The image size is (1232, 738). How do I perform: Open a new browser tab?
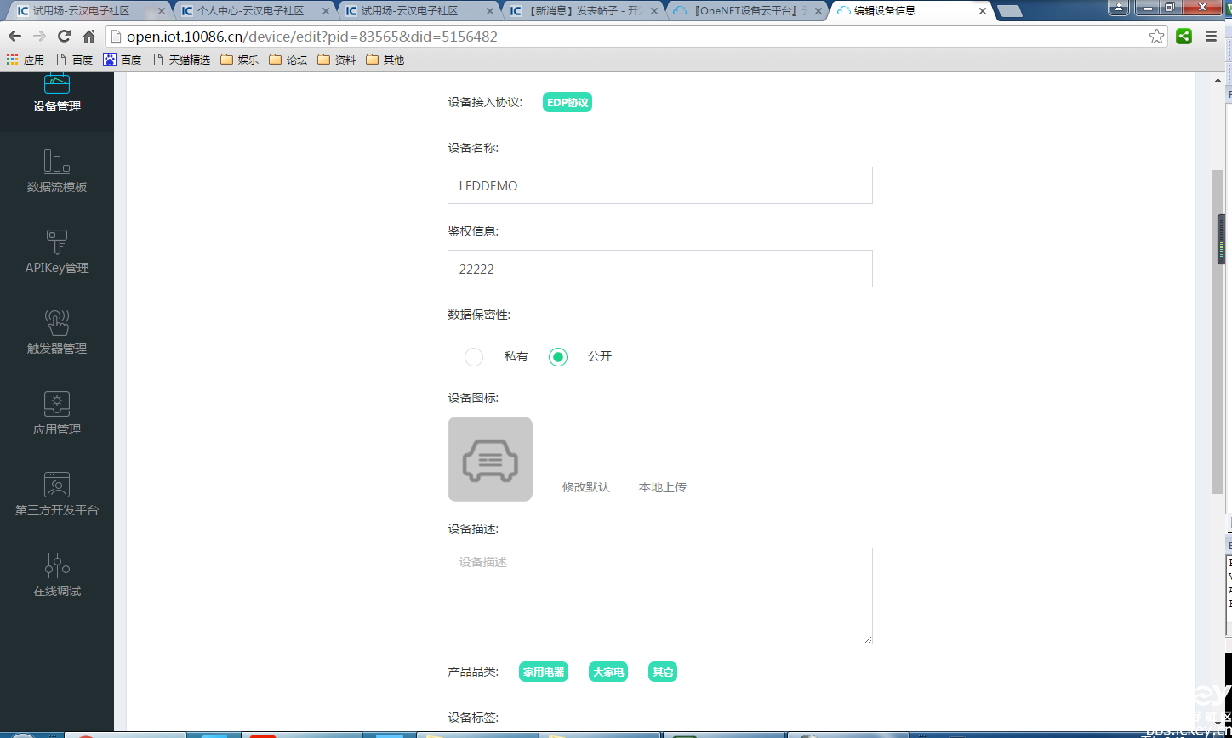1010,11
